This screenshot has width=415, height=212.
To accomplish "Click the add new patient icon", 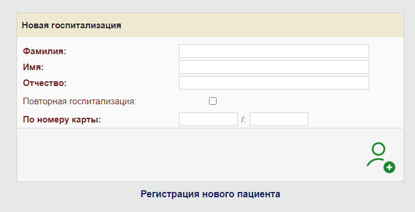I will 381,158.
